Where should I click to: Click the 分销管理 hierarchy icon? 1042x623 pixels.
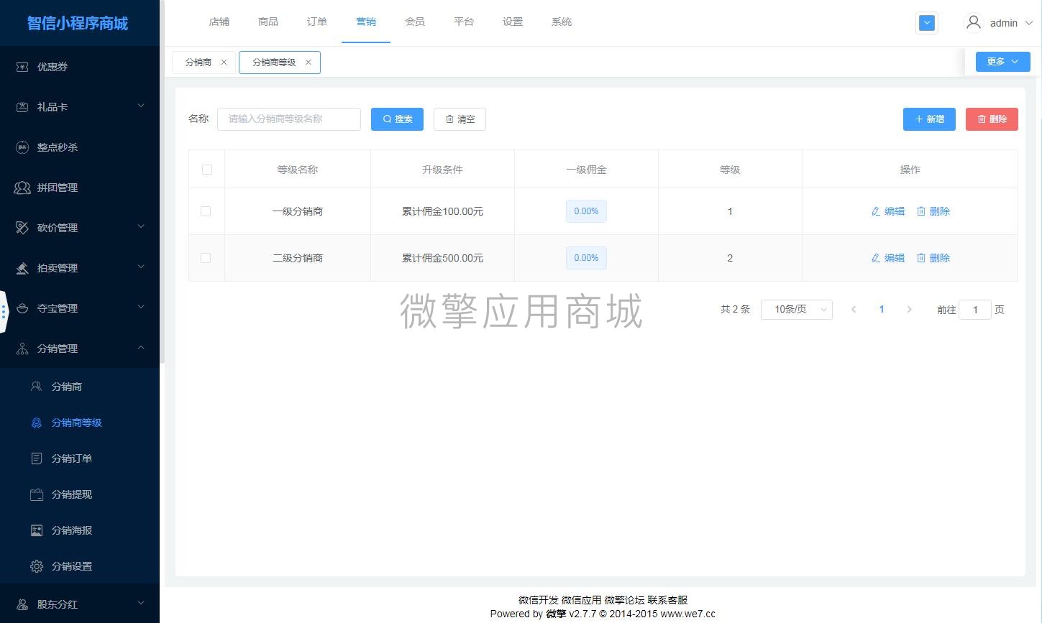pyautogui.click(x=22, y=349)
